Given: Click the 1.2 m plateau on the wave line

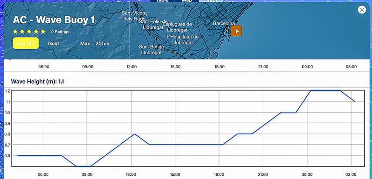Looking at the screenshot, I should pyautogui.click(x=325, y=90).
